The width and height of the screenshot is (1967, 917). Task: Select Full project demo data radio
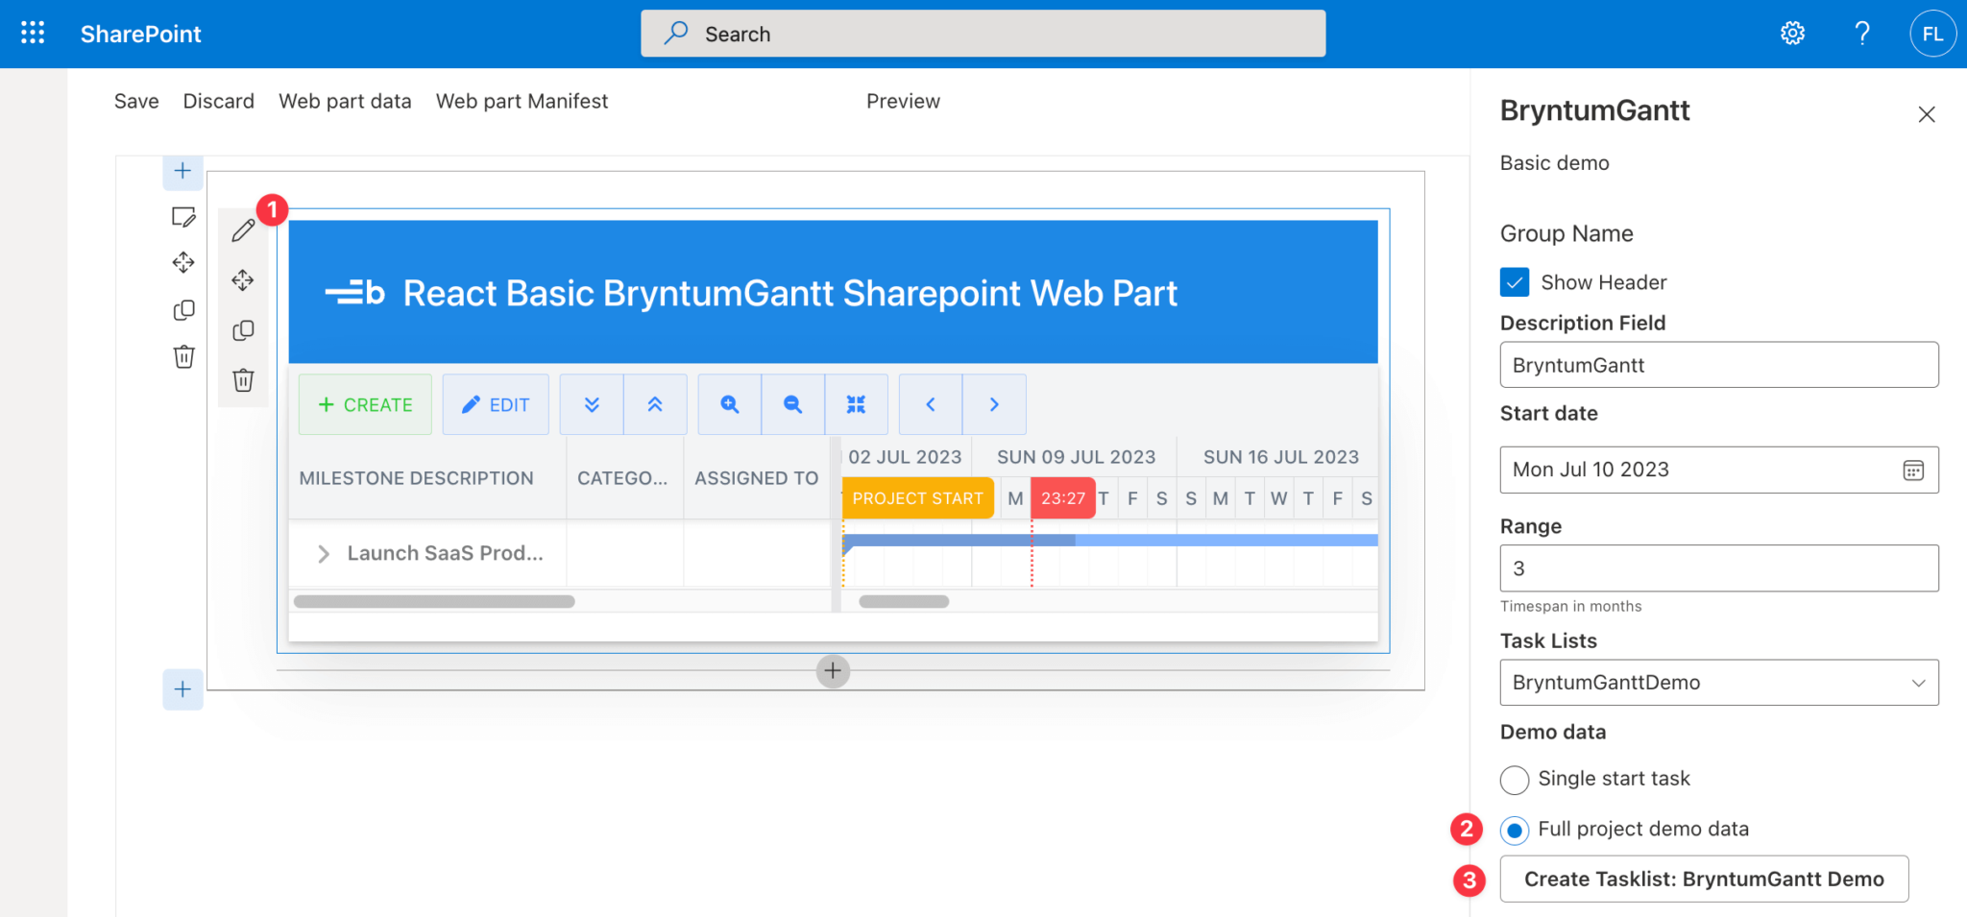pos(1515,830)
